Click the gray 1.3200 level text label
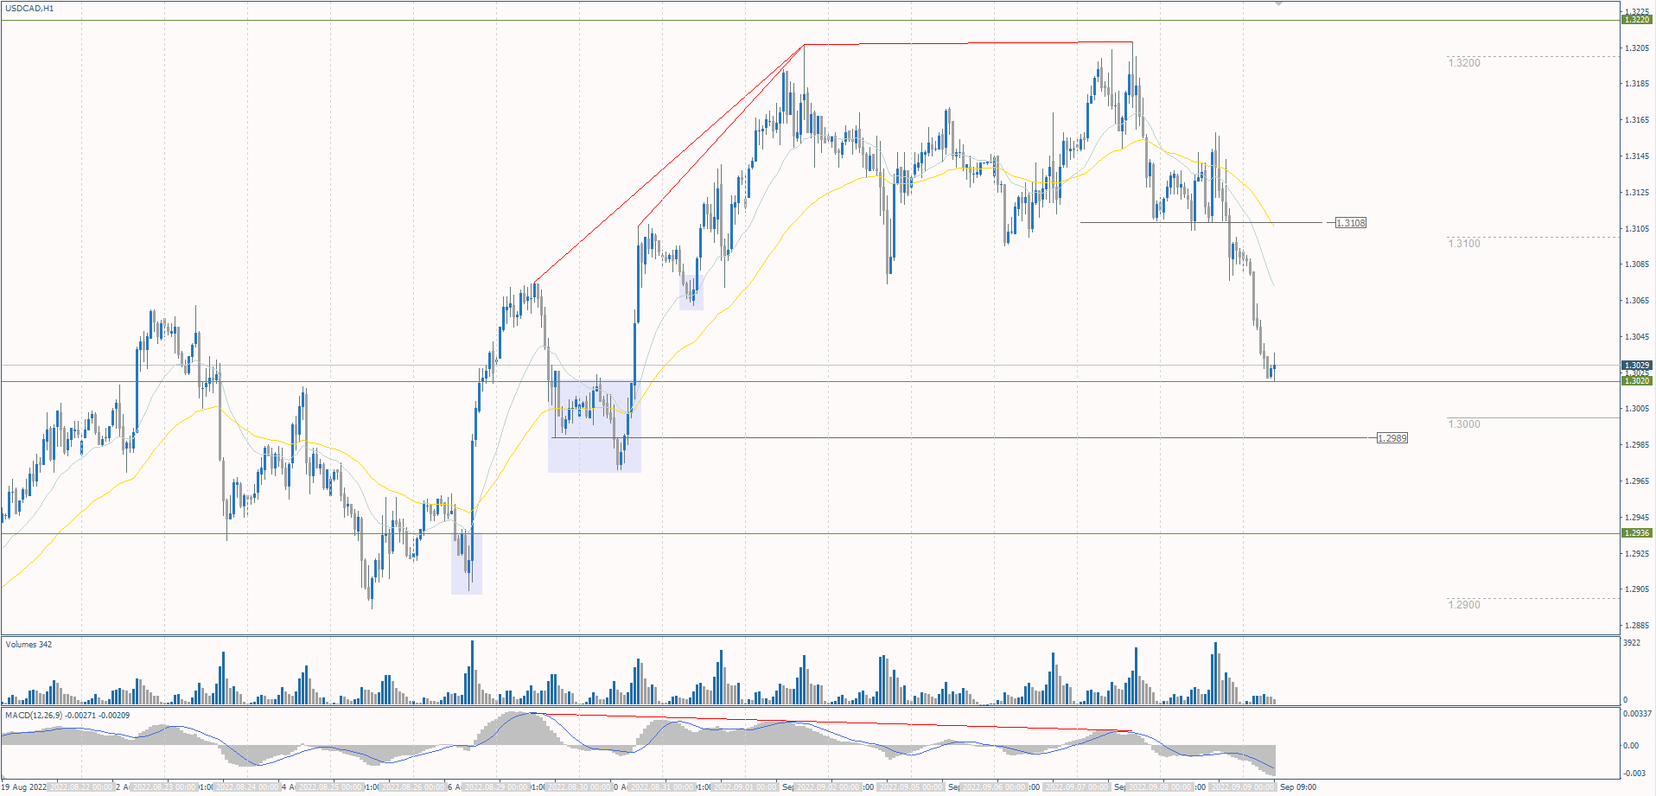The image size is (1656, 796). click(x=1464, y=63)
